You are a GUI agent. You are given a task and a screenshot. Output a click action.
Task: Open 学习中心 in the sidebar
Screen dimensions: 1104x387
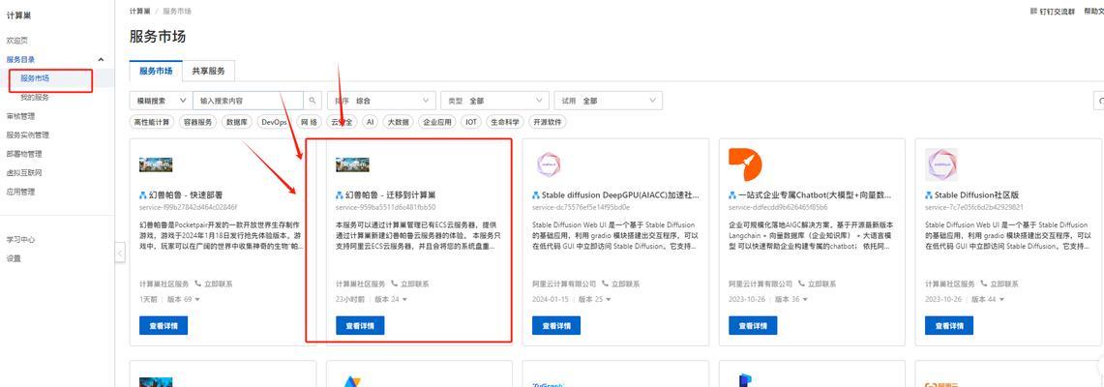pyautogui.click(x=20, y=239)
